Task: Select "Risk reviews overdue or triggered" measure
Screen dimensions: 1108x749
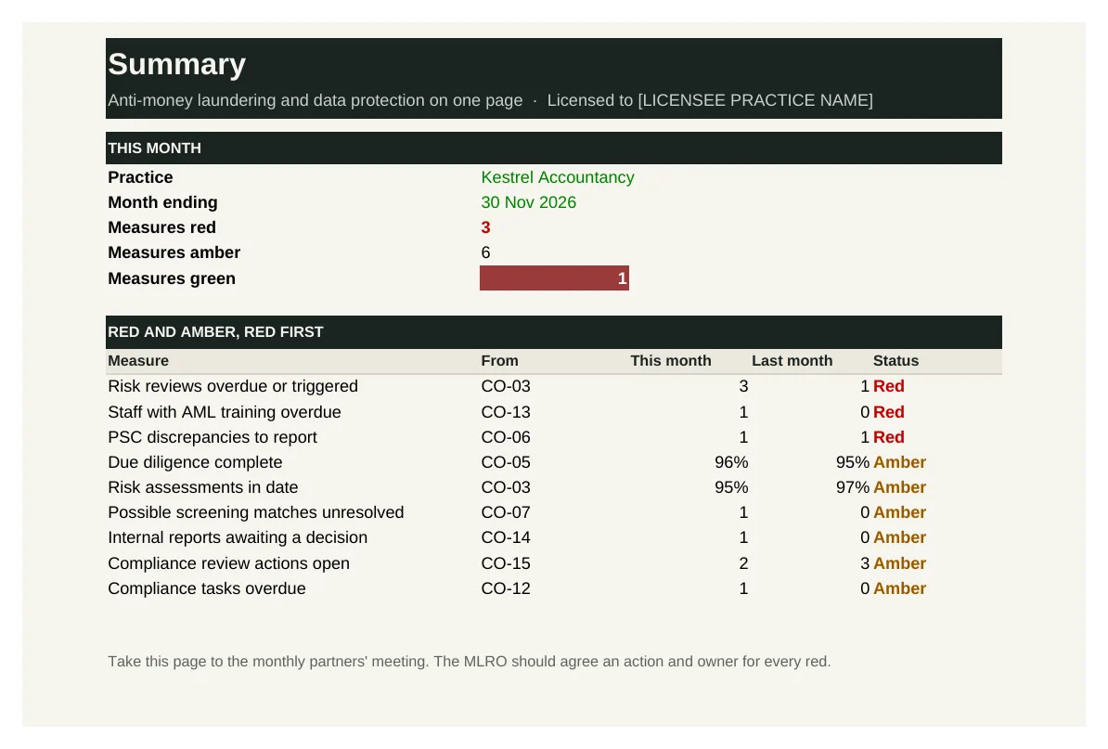Action: (233, 386)
